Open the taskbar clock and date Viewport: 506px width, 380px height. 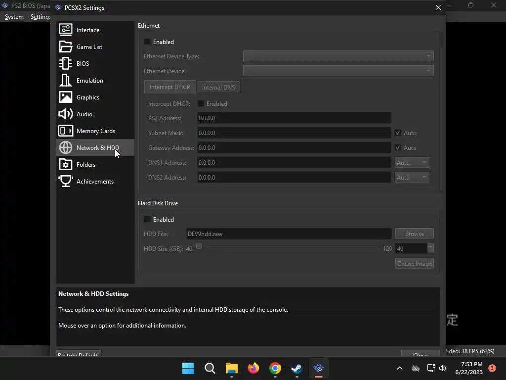469,368
